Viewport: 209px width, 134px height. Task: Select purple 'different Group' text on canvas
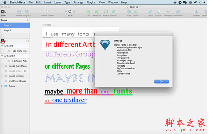(70, 54)
